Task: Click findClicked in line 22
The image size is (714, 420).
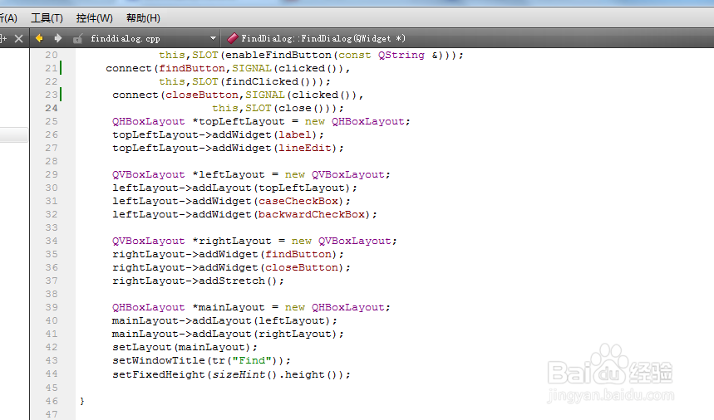Action: [x=262, y=81]
